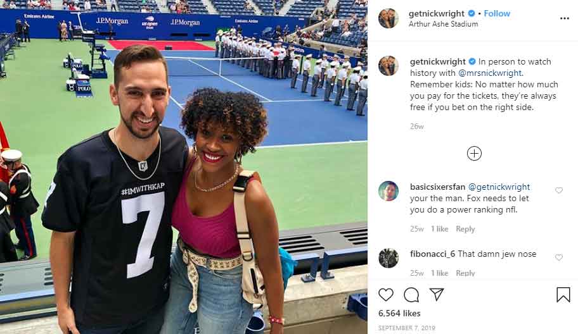Screen dimensions: 578x334
Task: Follow getnickwright's account
Action: [x=497, y=14]
